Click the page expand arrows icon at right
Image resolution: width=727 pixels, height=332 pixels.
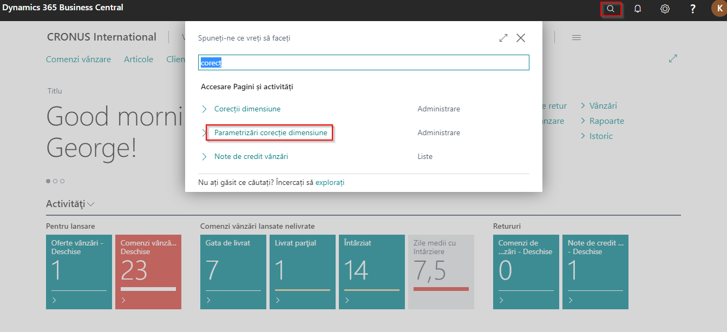coord(673,58)
